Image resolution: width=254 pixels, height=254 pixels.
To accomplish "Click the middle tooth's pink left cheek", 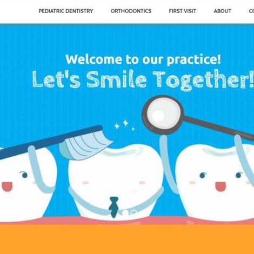I will click(85, 183).
